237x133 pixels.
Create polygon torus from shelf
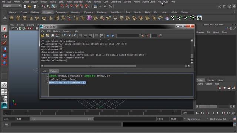tap(44, 18)
